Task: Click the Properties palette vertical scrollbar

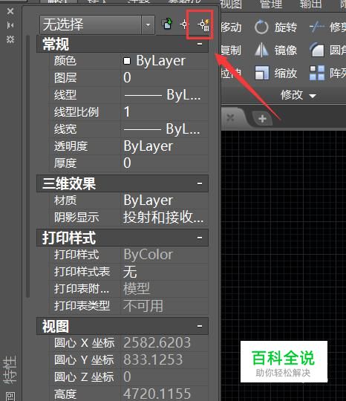Action: pyautogui.click(x=28, y=166)
